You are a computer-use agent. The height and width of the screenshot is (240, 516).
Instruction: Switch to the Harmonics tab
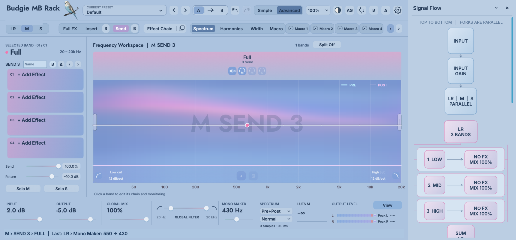(x=231, y=28)
